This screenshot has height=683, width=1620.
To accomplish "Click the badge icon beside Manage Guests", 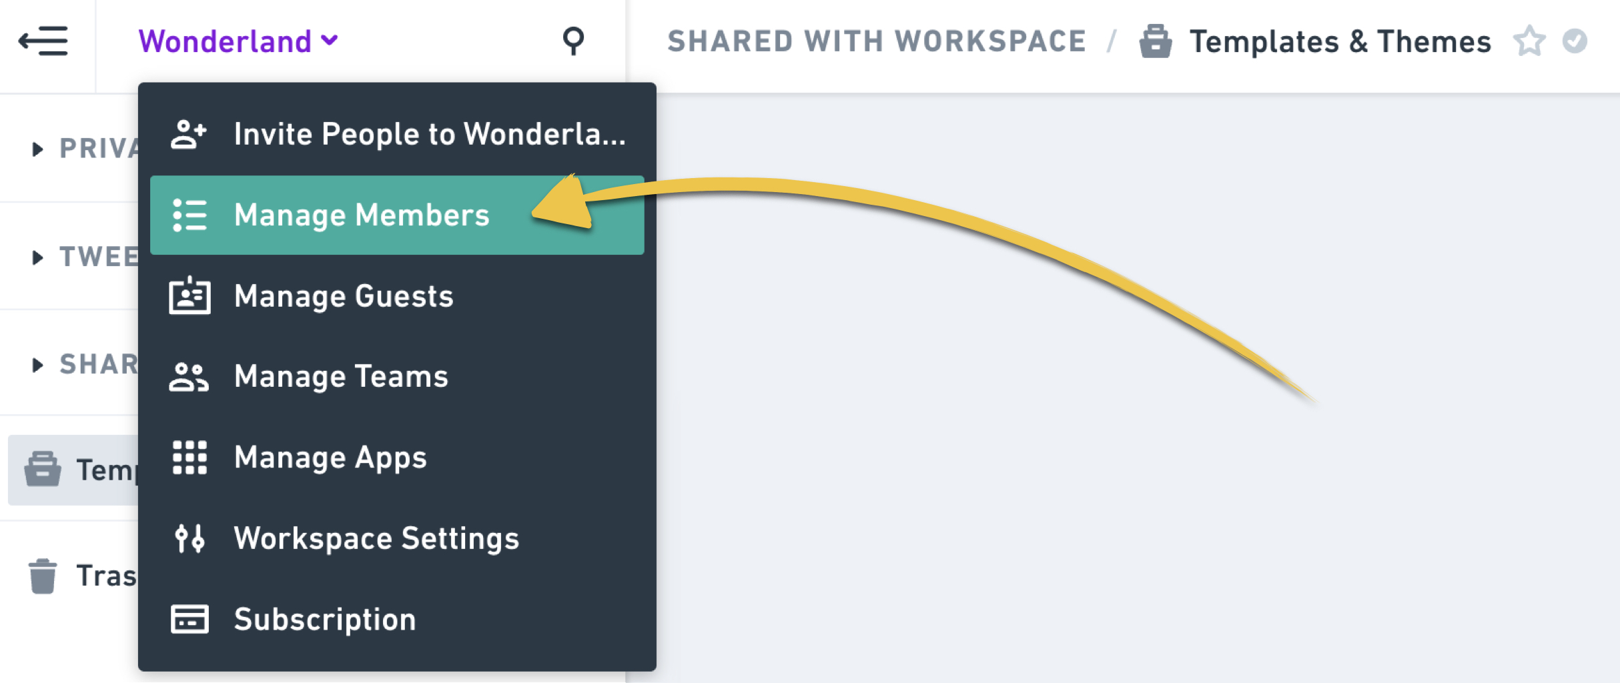I will point(190,296).
